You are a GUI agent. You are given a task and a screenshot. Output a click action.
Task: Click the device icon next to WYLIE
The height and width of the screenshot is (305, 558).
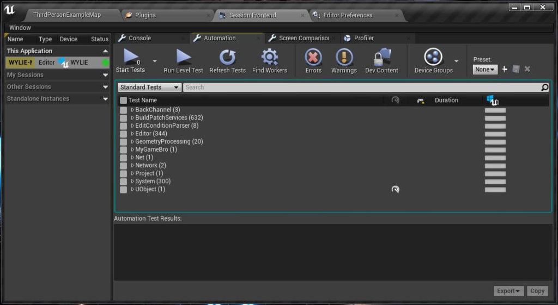63,63
